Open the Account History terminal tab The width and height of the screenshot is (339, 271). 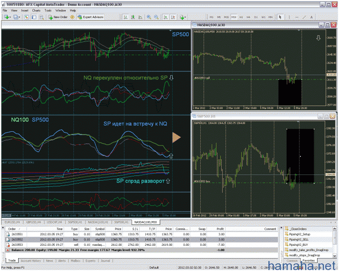point(31,261)
